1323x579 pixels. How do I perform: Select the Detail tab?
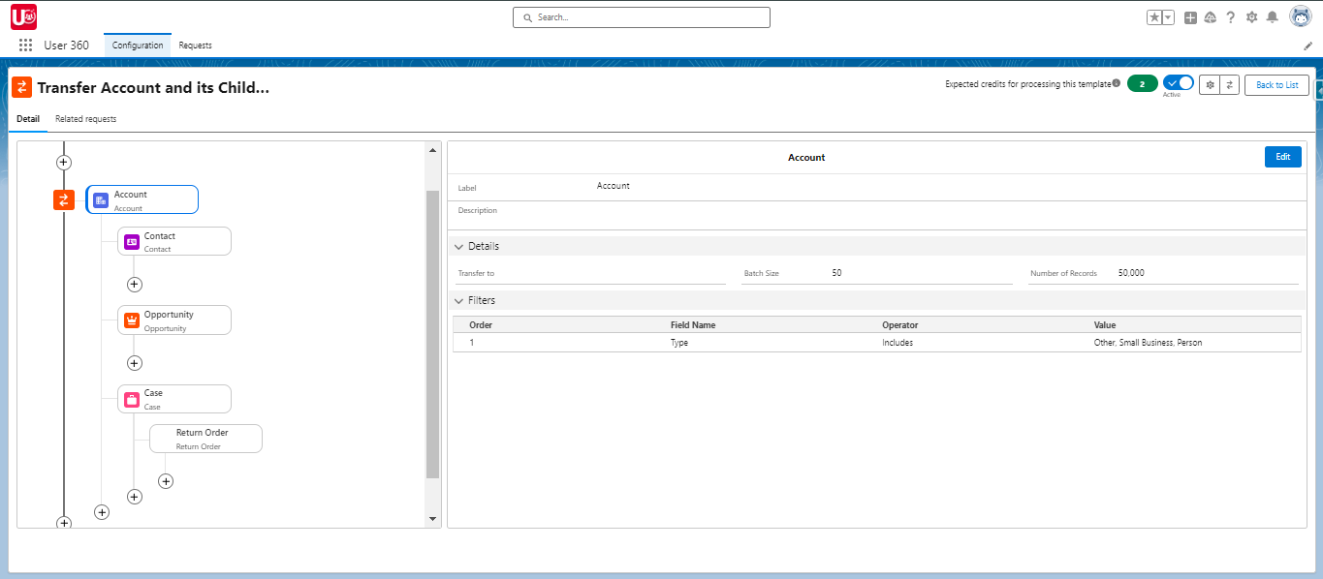[x=28, y=119]
